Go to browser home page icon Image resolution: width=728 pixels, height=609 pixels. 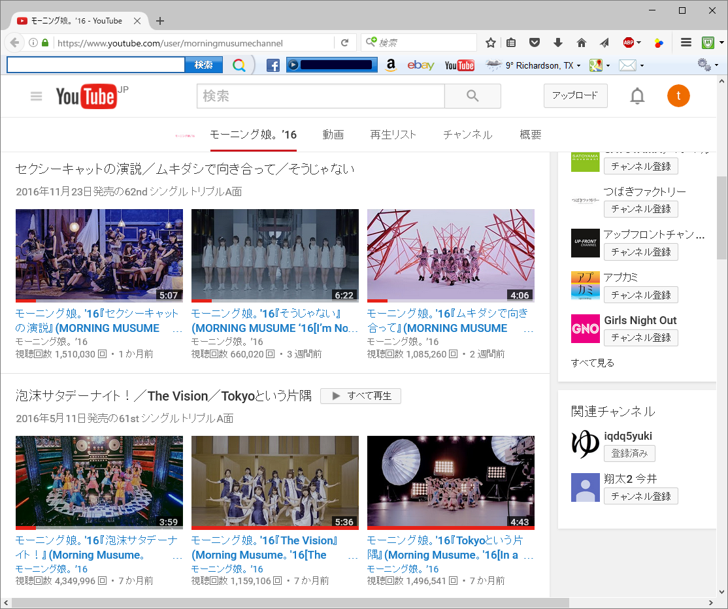[x=581, y=42]
